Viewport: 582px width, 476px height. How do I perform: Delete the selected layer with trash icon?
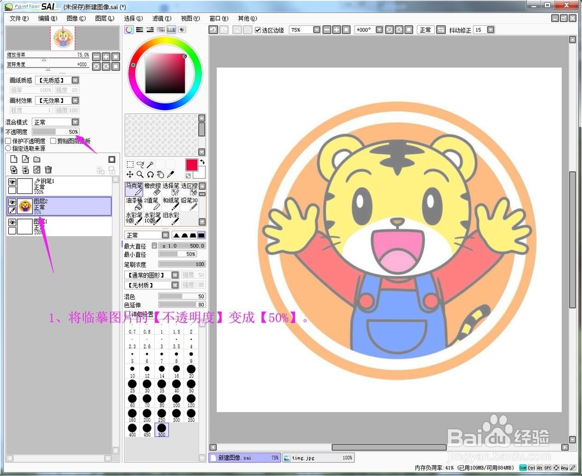point(48,170)
